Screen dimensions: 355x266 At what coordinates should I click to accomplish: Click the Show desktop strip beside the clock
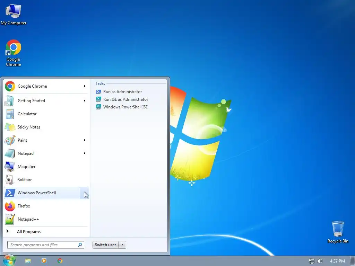click(x=353, y=261)
